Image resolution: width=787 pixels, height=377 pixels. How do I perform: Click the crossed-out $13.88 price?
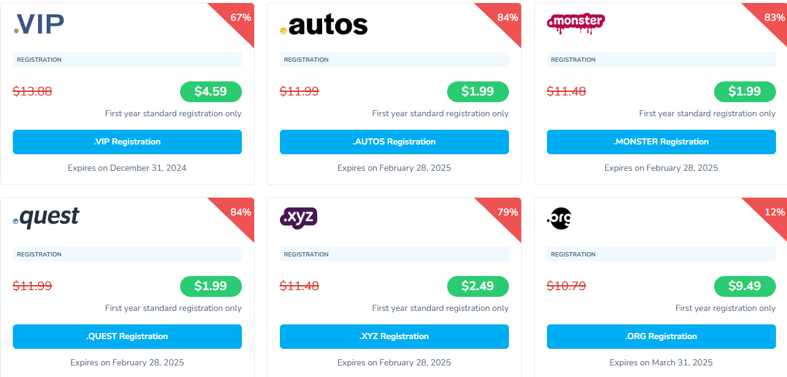coord(32,92)
